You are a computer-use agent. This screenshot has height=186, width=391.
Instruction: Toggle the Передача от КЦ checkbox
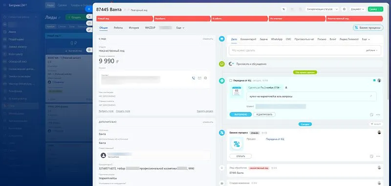[231, 81]
